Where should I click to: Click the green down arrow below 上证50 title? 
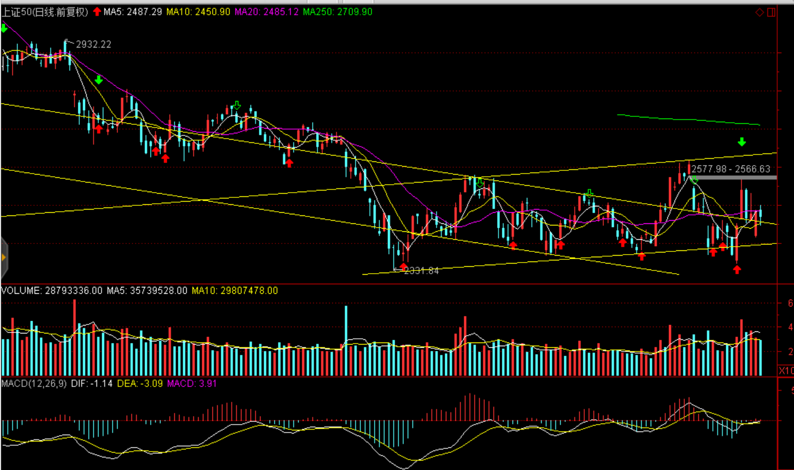4,28
